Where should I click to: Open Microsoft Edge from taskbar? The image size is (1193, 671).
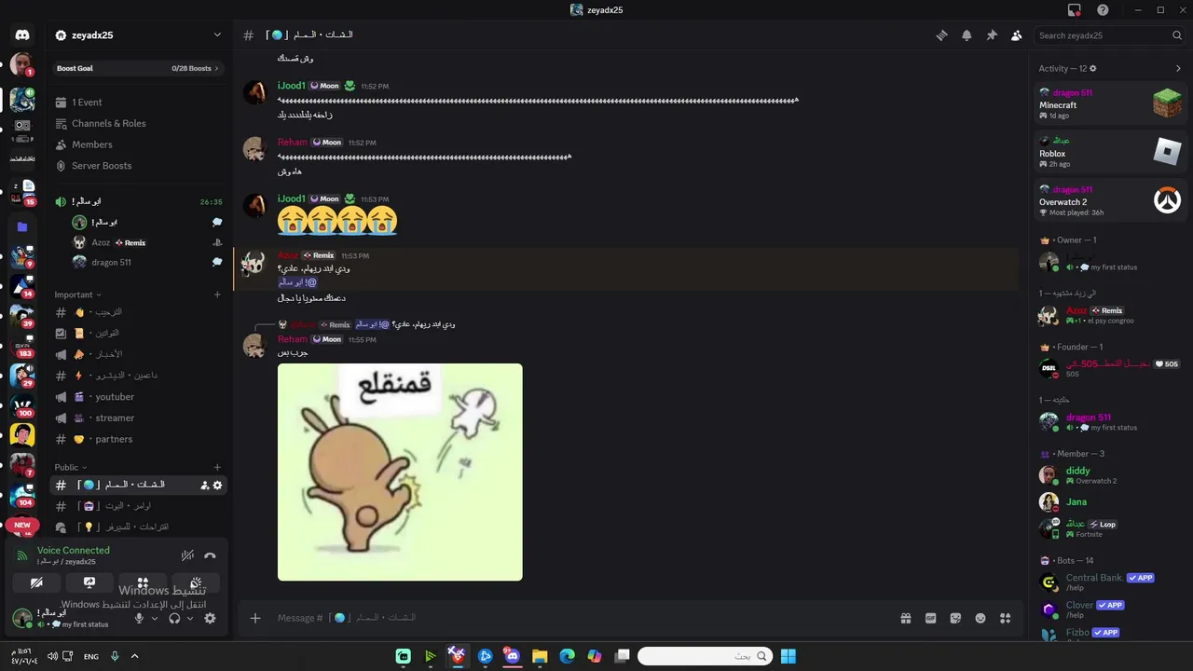coord(567,656)
